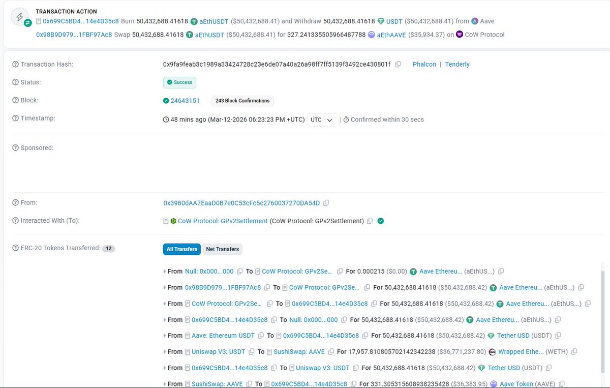Viewport: 610px width, 388px height.
Task: Click the help icon next to Timestamp
Action: point(16,118)
